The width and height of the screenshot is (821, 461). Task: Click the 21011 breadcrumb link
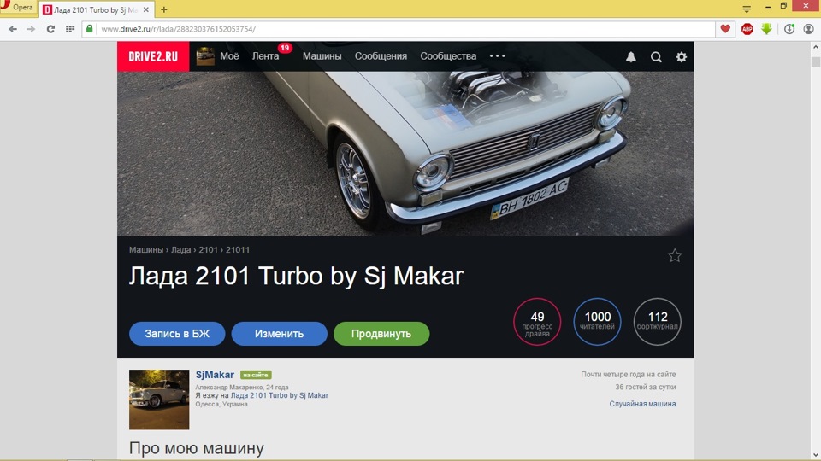238,250
